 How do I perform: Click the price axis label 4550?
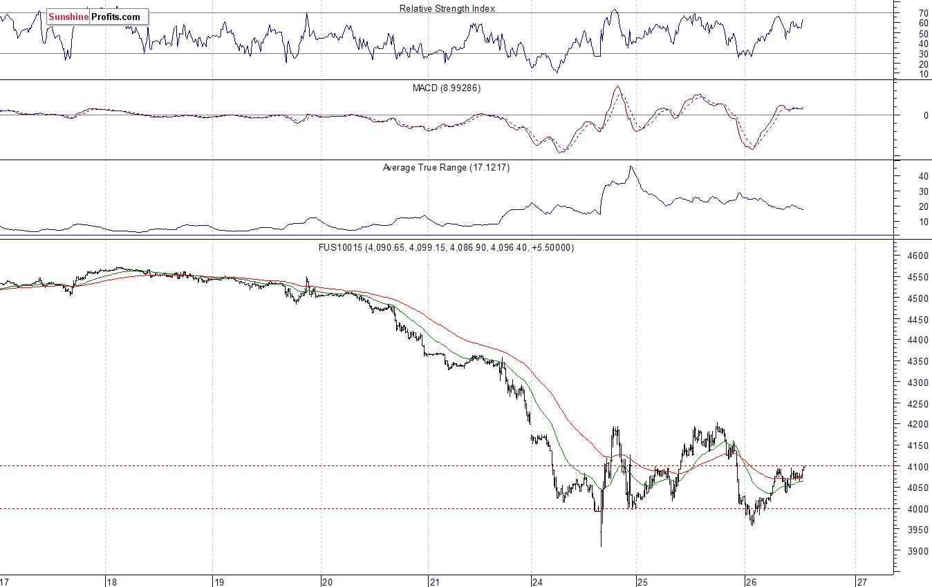click(x=918, y=278)
